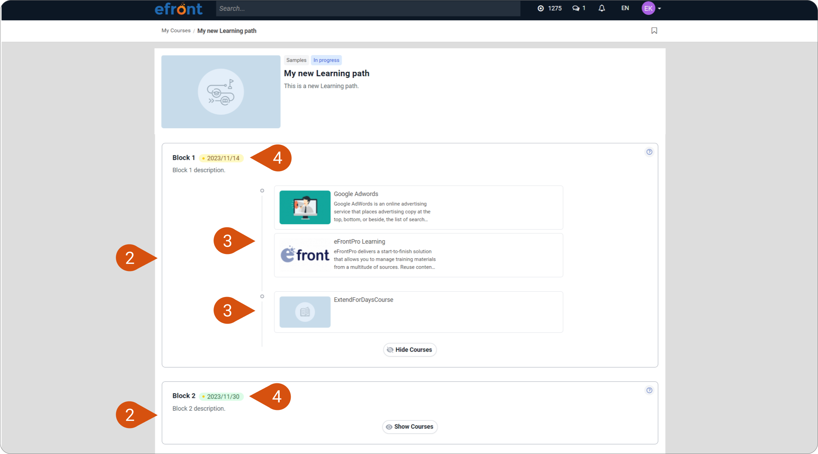Screen dimensions: 818x454
Task: Click the Samples category tag
Action: click(296, 60)
